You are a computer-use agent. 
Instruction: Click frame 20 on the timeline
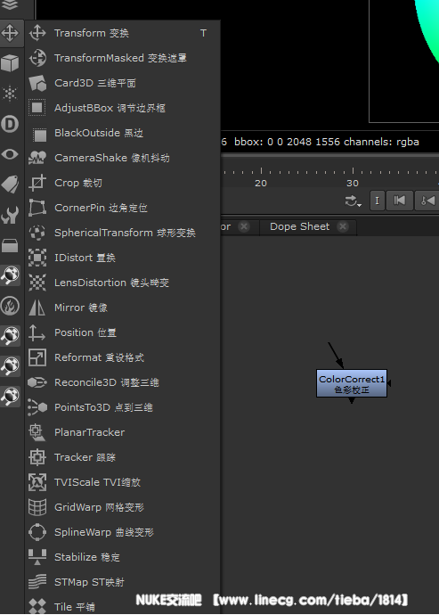[x=261, y=184]
